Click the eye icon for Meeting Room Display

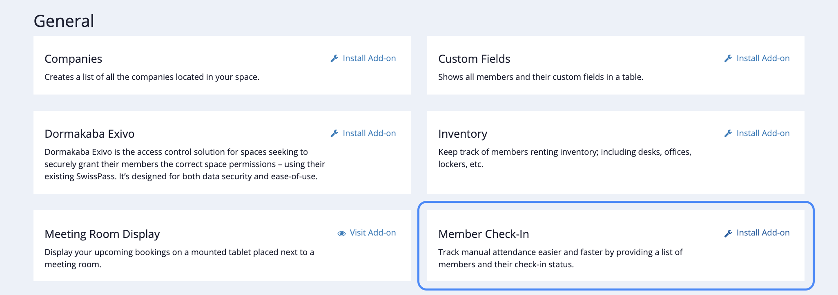pyautogui.click(x=341, y=233)
